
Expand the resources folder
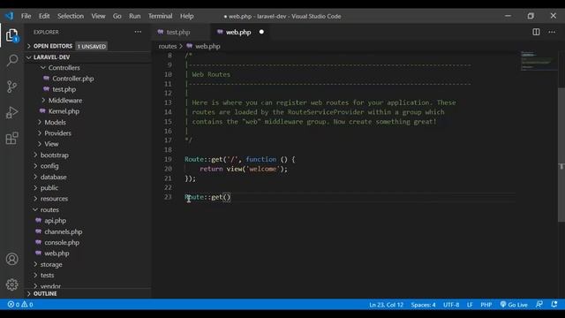pos(54,199)
